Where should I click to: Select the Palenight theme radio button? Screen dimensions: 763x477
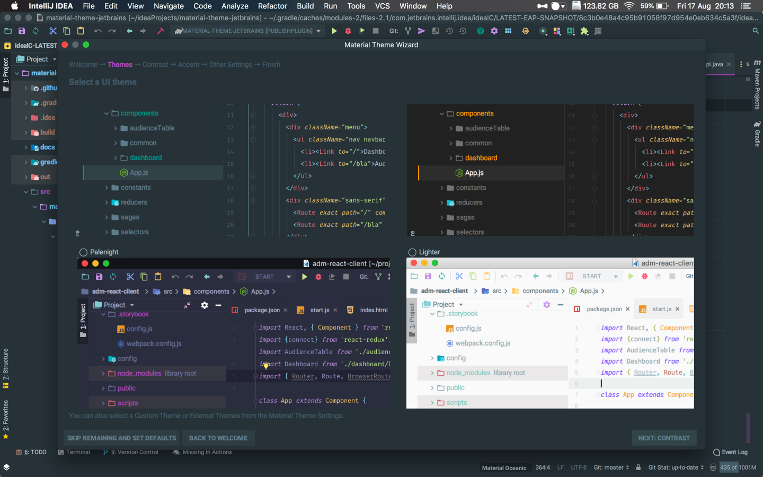[x=83, y=252]
